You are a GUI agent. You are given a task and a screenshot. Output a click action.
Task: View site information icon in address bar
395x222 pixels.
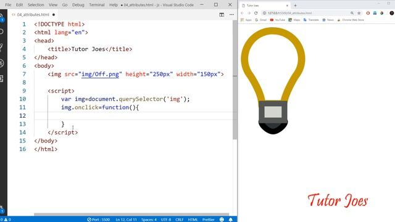[x=265, y=13]
